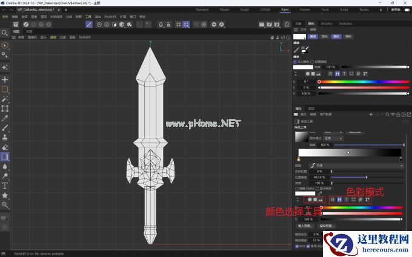
Task: Click the gradient tool strength slider
Action: 369,145
